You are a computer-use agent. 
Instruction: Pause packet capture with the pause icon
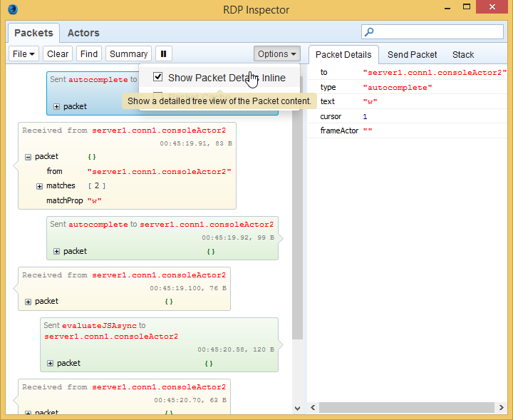point(163,53)
